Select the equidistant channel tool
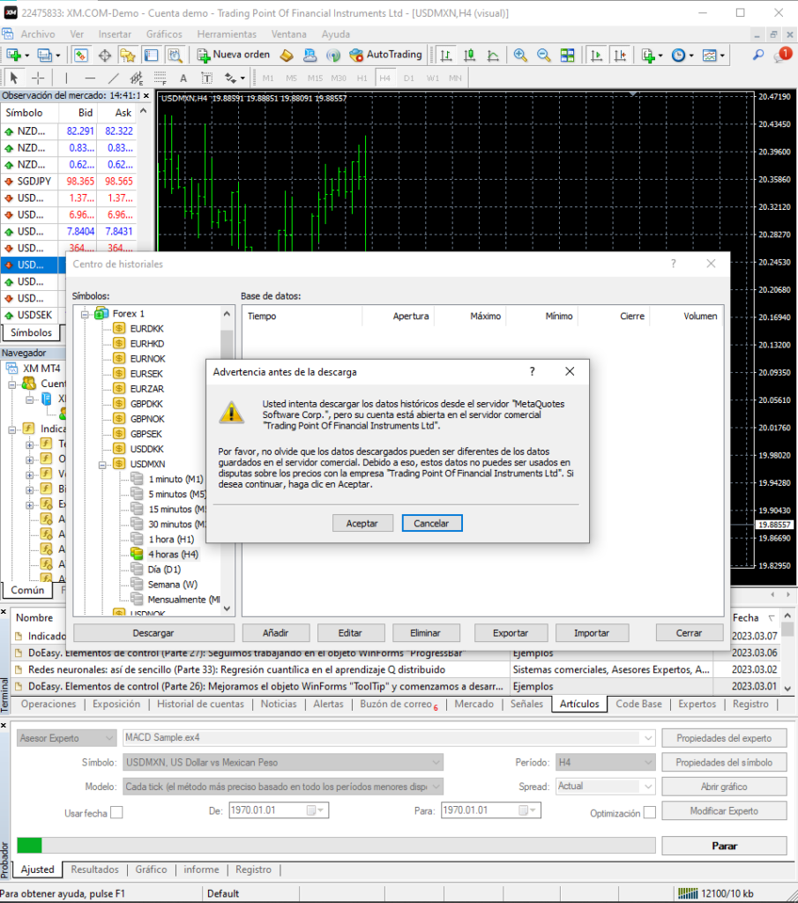This screenshot has height=903, width=798. (x=137, y=78)
